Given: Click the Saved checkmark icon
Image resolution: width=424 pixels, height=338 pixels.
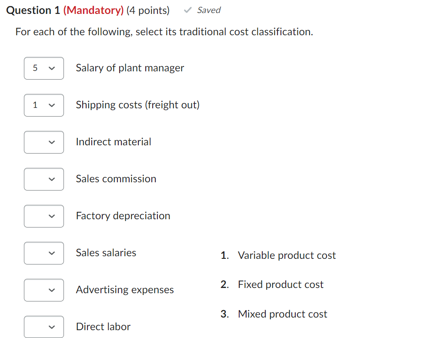Looking at the screenshot, I should [187, 10].
